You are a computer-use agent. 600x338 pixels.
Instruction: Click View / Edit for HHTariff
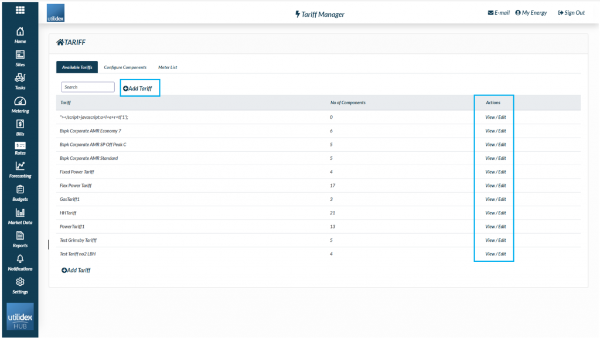495,213
